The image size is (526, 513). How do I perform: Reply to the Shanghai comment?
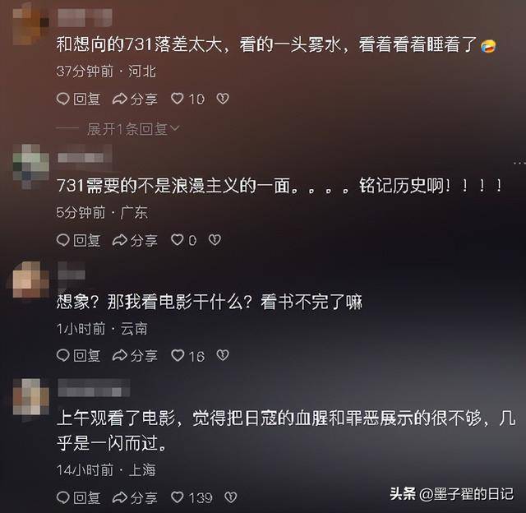[x=79, y=497]
